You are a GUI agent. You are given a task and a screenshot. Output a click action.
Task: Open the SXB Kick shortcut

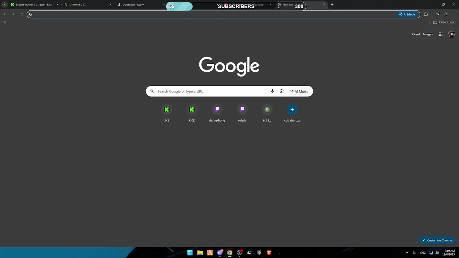(167, 113)
